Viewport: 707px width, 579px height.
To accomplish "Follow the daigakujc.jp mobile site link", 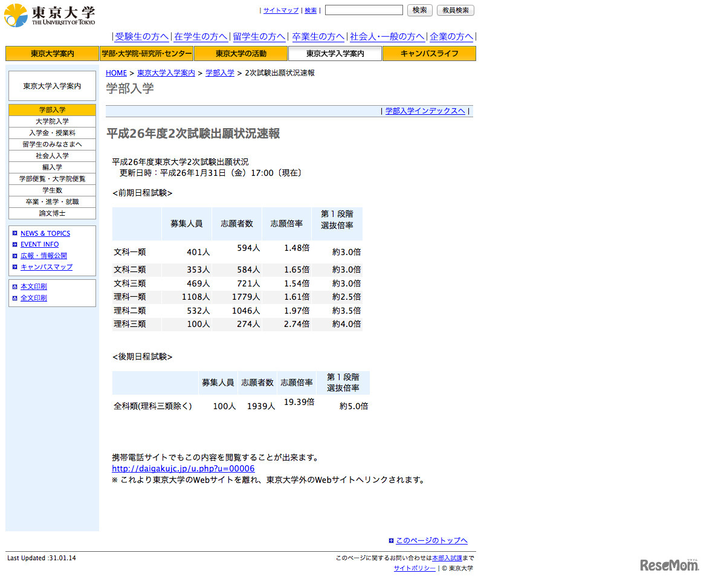I will pos(183,468).
